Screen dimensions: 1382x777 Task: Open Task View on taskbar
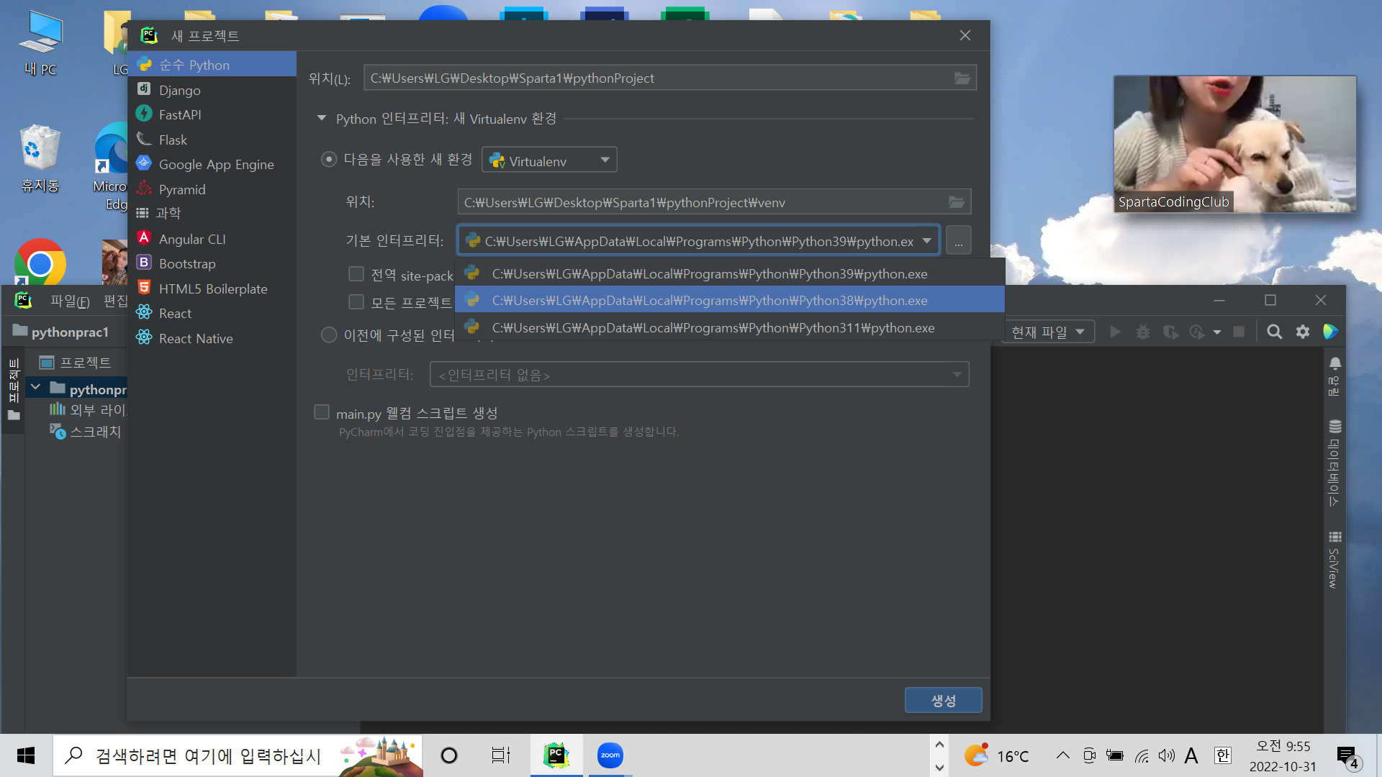click(500, 755)
